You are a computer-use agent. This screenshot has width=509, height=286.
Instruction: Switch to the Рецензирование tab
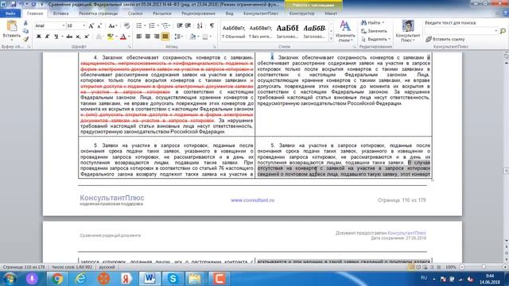198,14
